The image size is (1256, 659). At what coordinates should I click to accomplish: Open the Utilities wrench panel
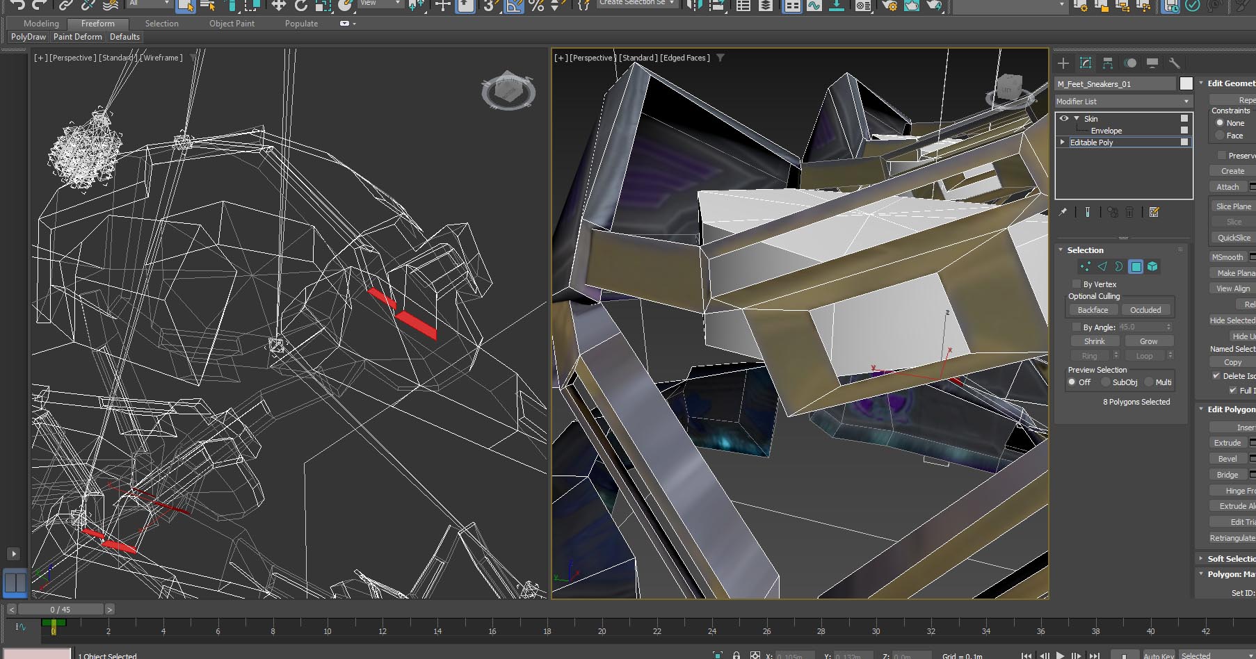pyautogui.click(x=1175, y=63)
